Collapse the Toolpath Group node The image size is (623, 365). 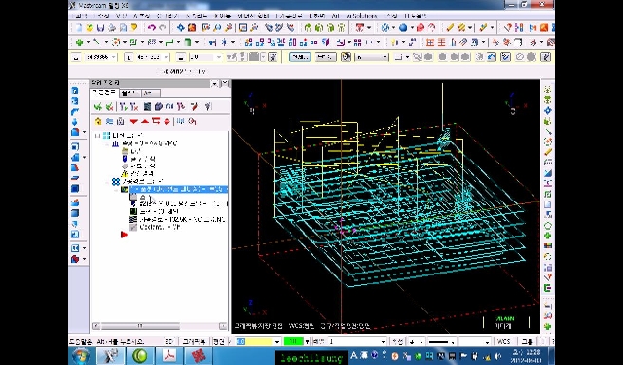click(107, 181)
